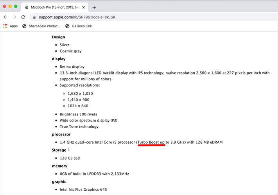Viewport: 278px width, 195px height.
Task: Select the MacBook Pro (13-inch, 2019) tab
Action: click(x=55, y=7)
